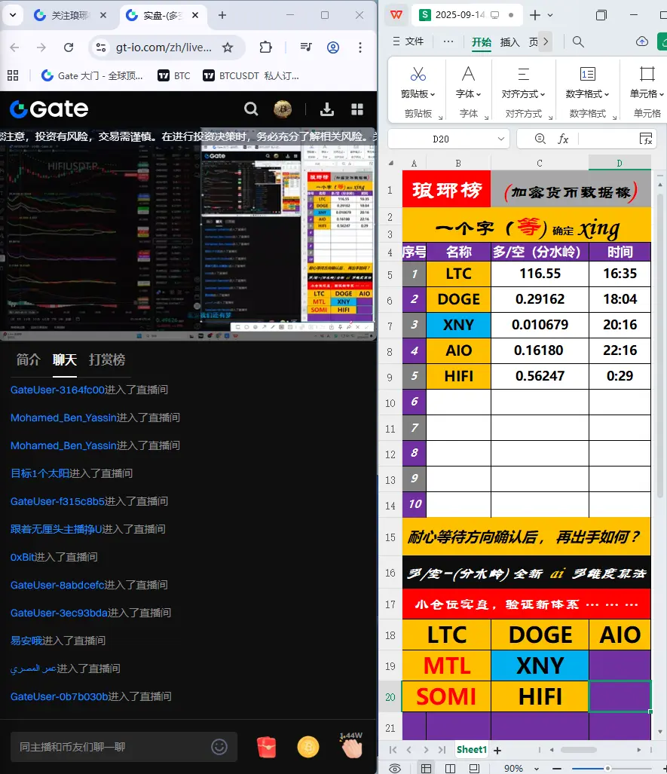Open the BTCUSDT 私人订 bookmark
Image resolution: width=667 pixels, height=774 pixels.
251,75
